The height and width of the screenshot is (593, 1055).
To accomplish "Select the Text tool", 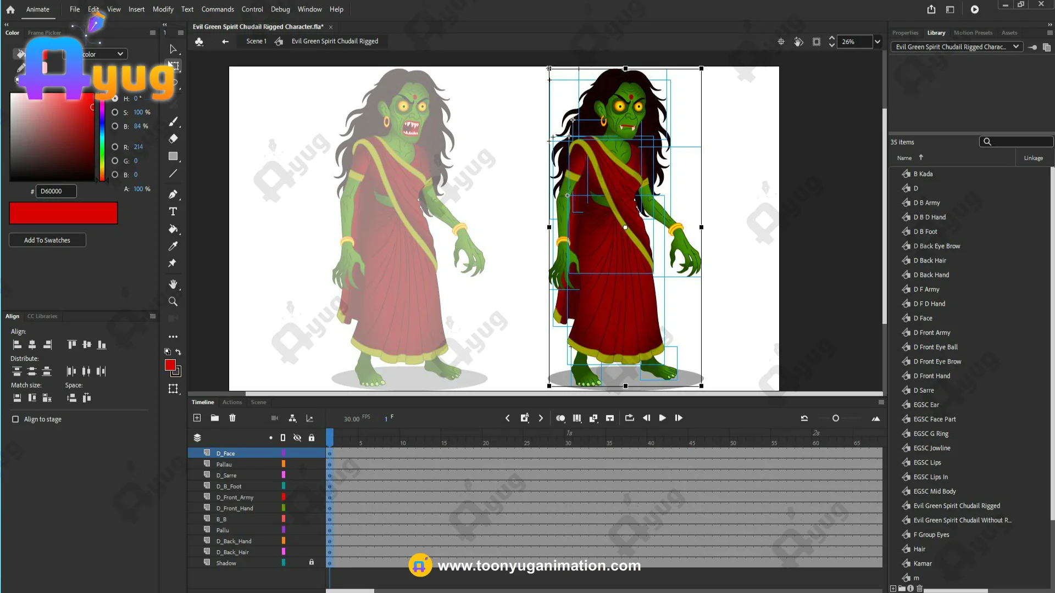I will (x=173, y=212).
